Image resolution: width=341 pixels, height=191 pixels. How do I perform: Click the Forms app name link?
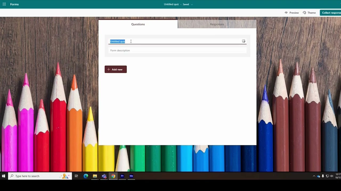[14, 4]
